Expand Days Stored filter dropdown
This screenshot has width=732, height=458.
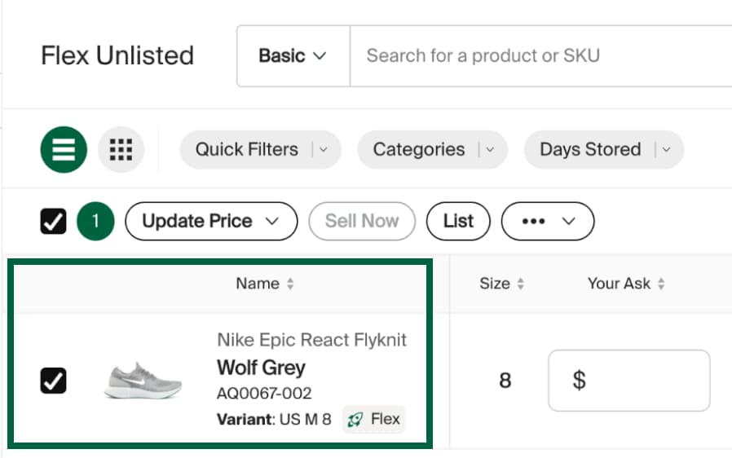tap(604, 149)
